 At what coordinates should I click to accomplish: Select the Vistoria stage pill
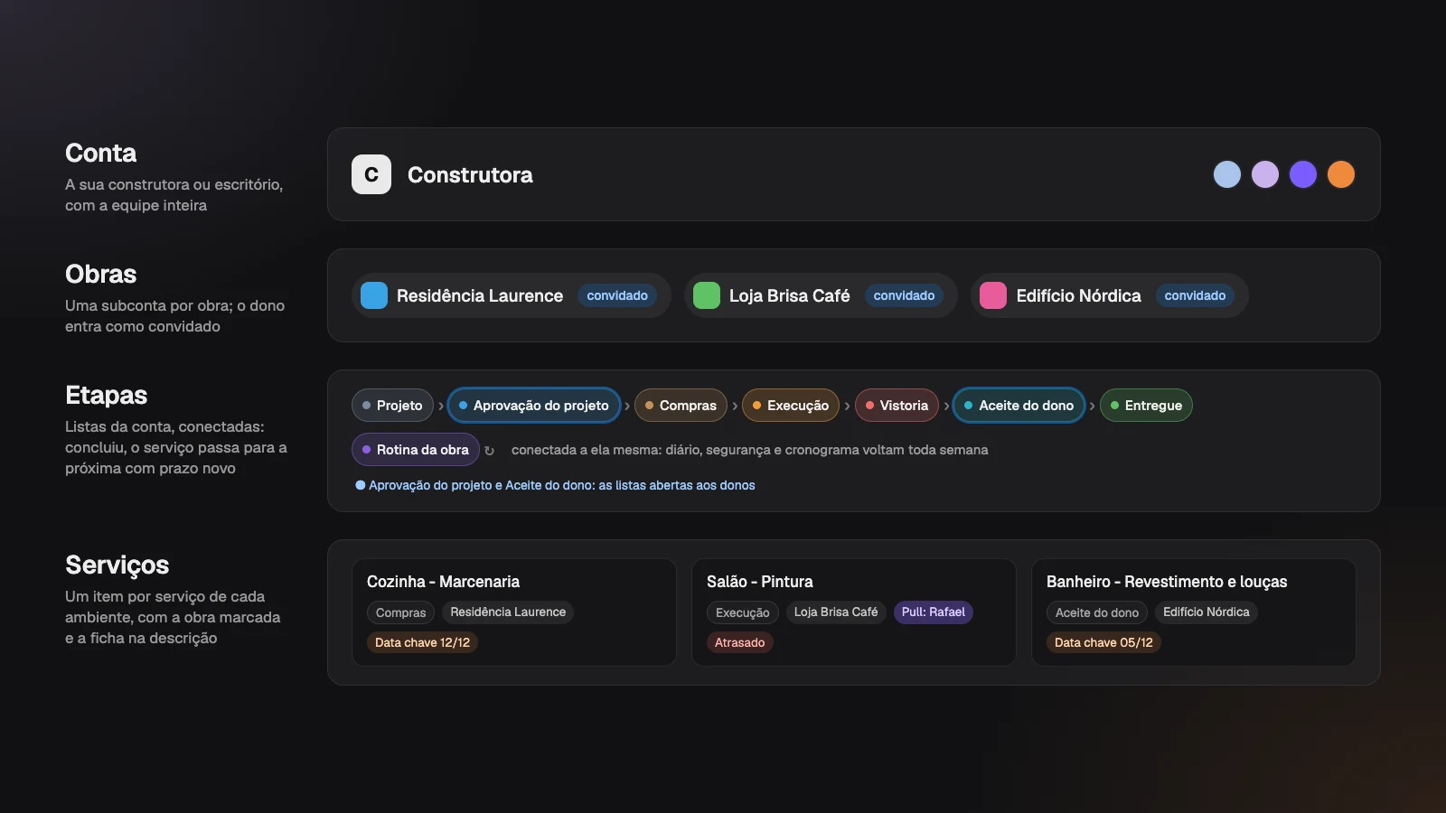pos(897,406)
